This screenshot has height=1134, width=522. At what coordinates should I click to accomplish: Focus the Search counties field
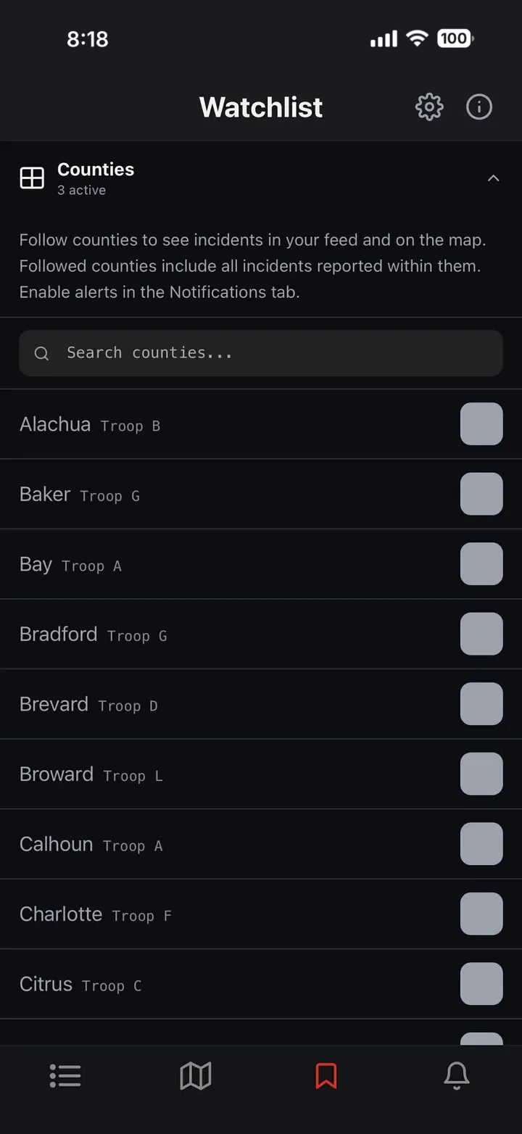point(261,353)
